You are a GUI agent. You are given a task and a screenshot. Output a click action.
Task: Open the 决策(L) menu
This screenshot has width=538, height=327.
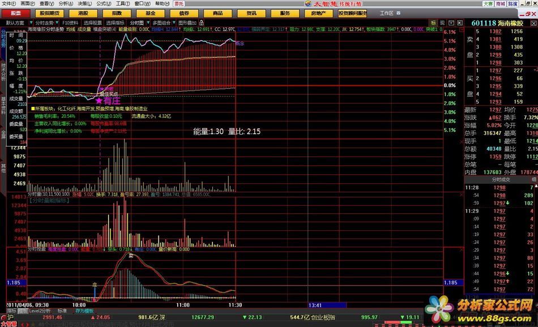(84, 3)
